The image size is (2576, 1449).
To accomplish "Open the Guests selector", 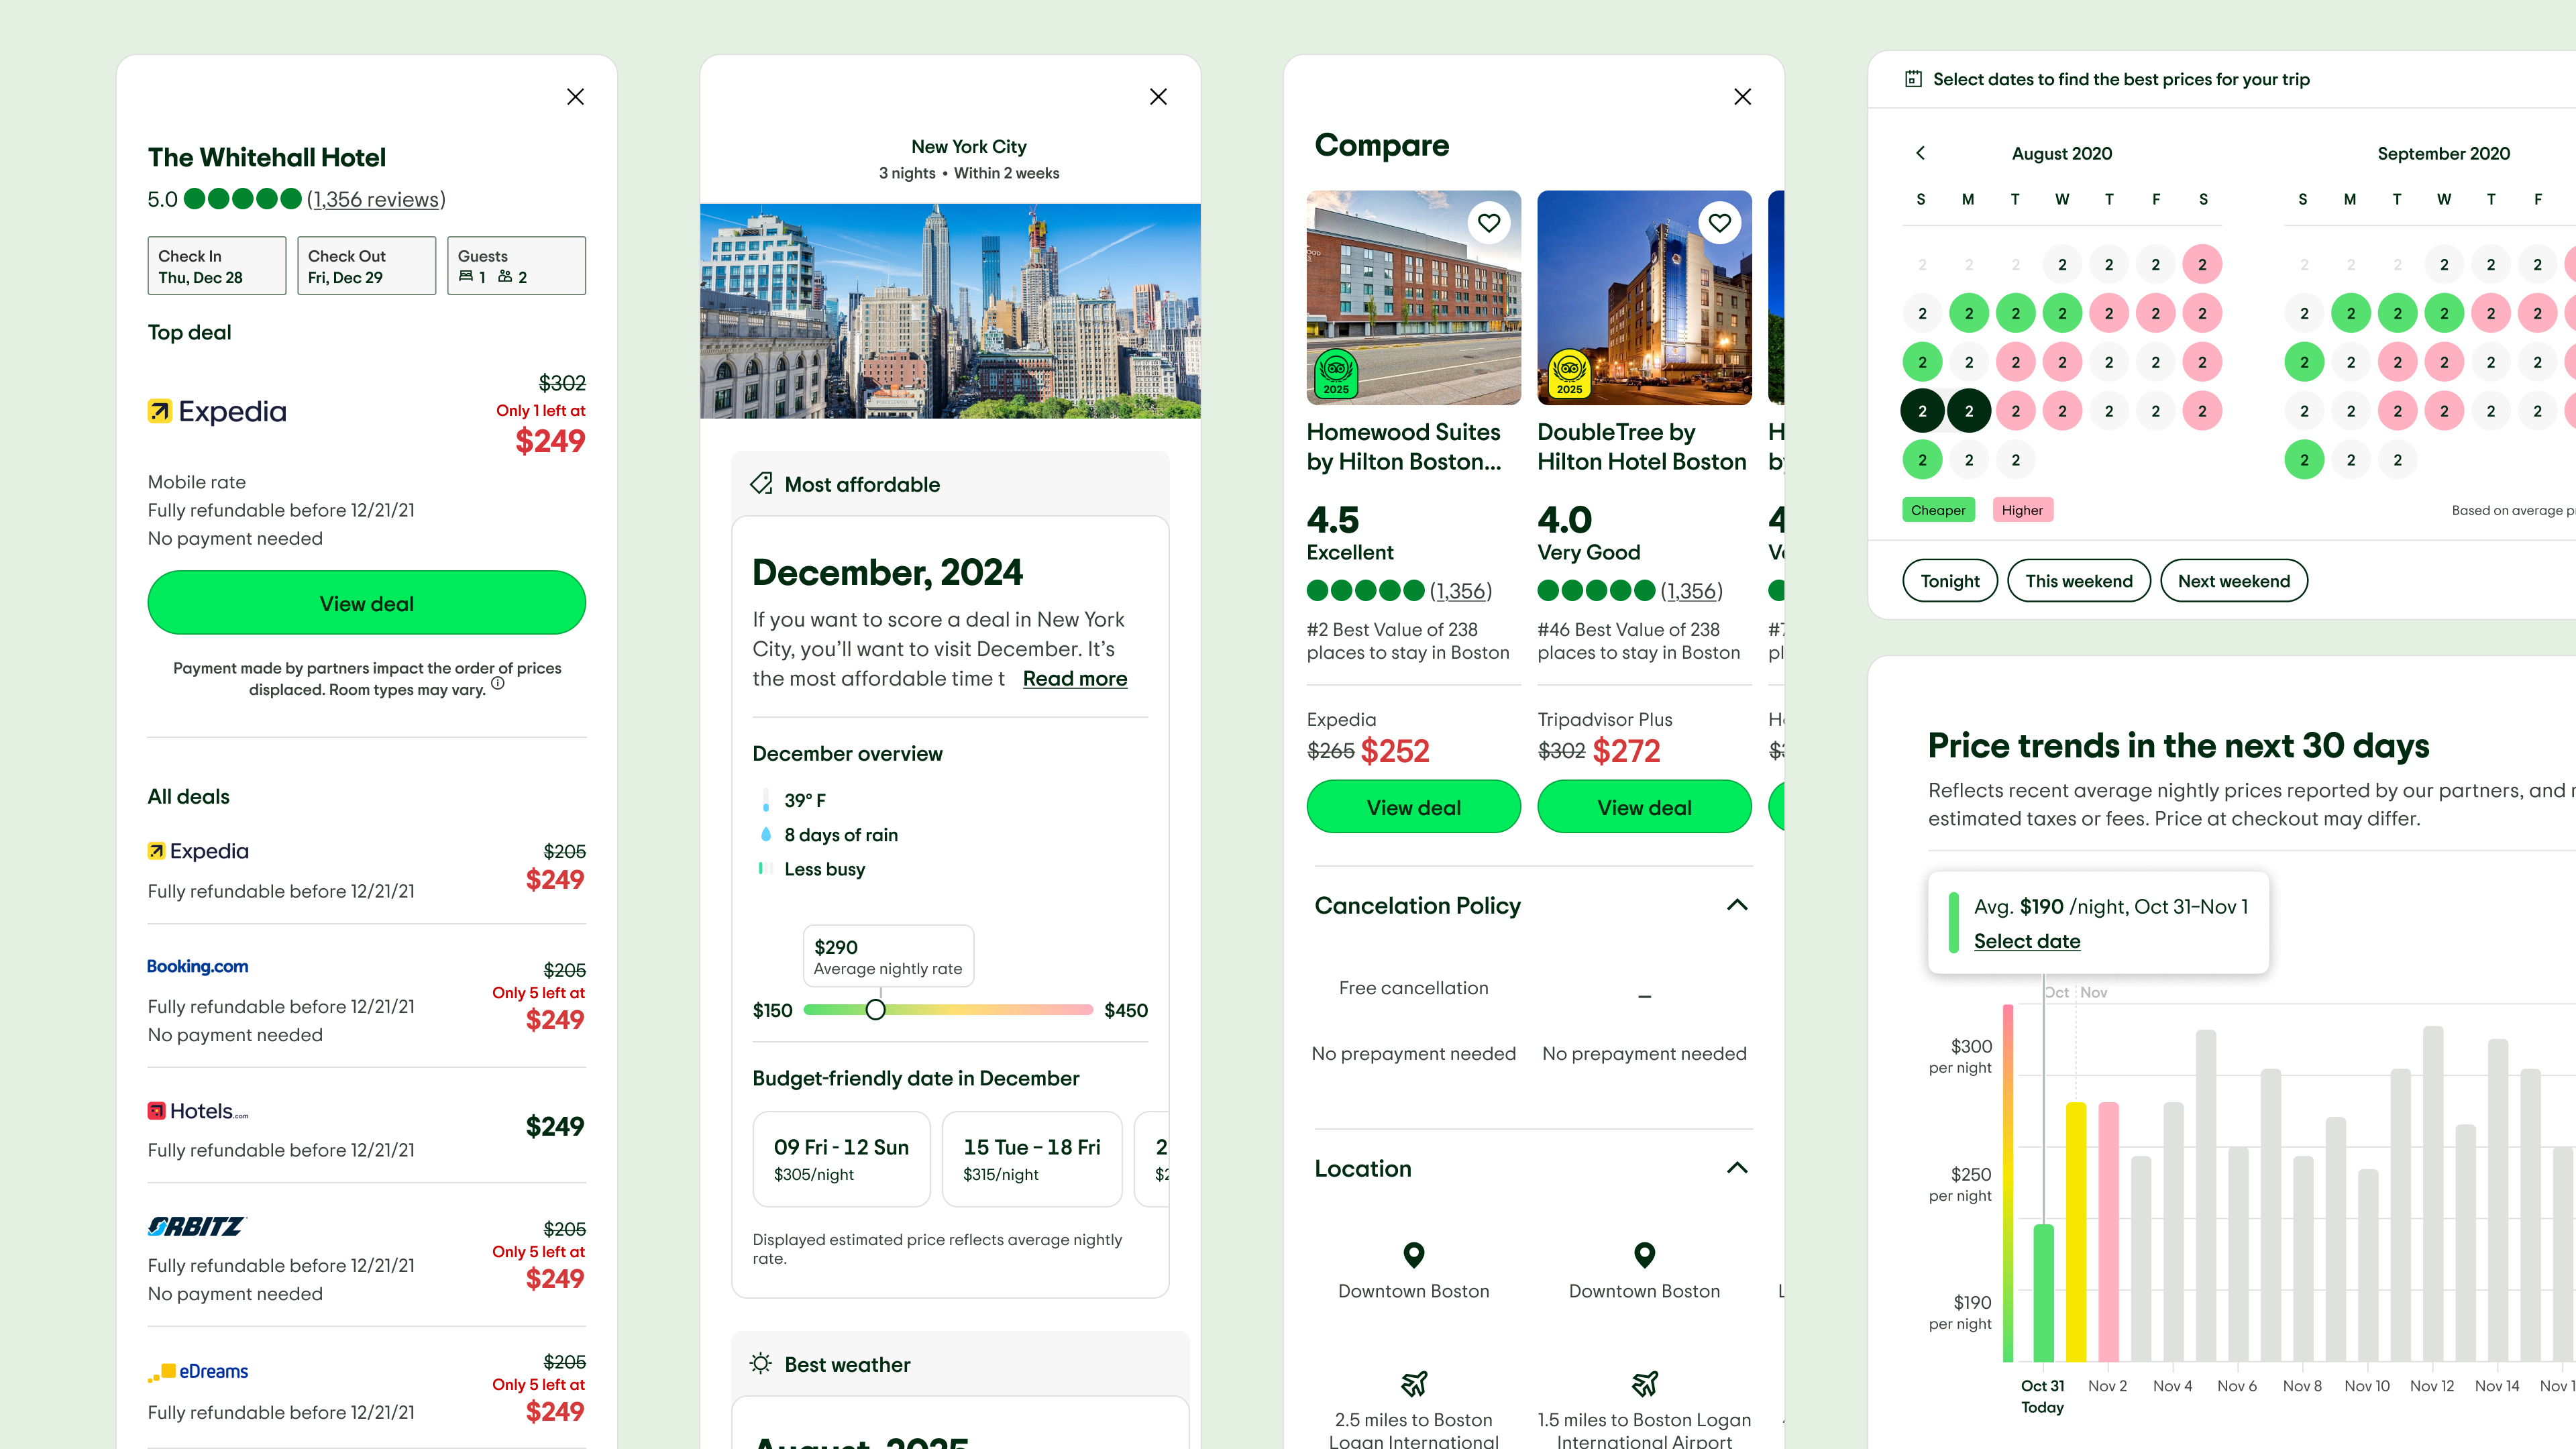I will (x=516, y=266).
